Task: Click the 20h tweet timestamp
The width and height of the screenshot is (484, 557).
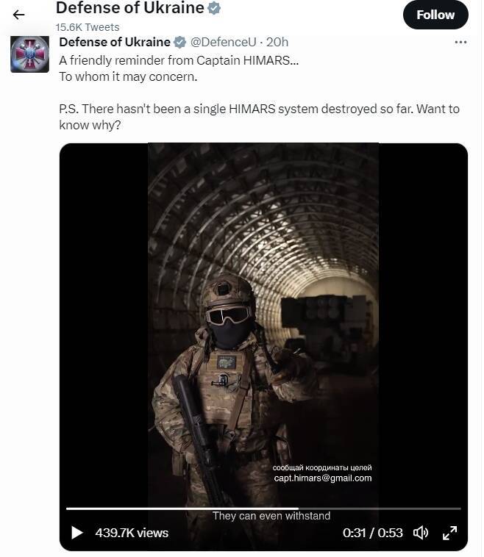Action: point(277,42)
